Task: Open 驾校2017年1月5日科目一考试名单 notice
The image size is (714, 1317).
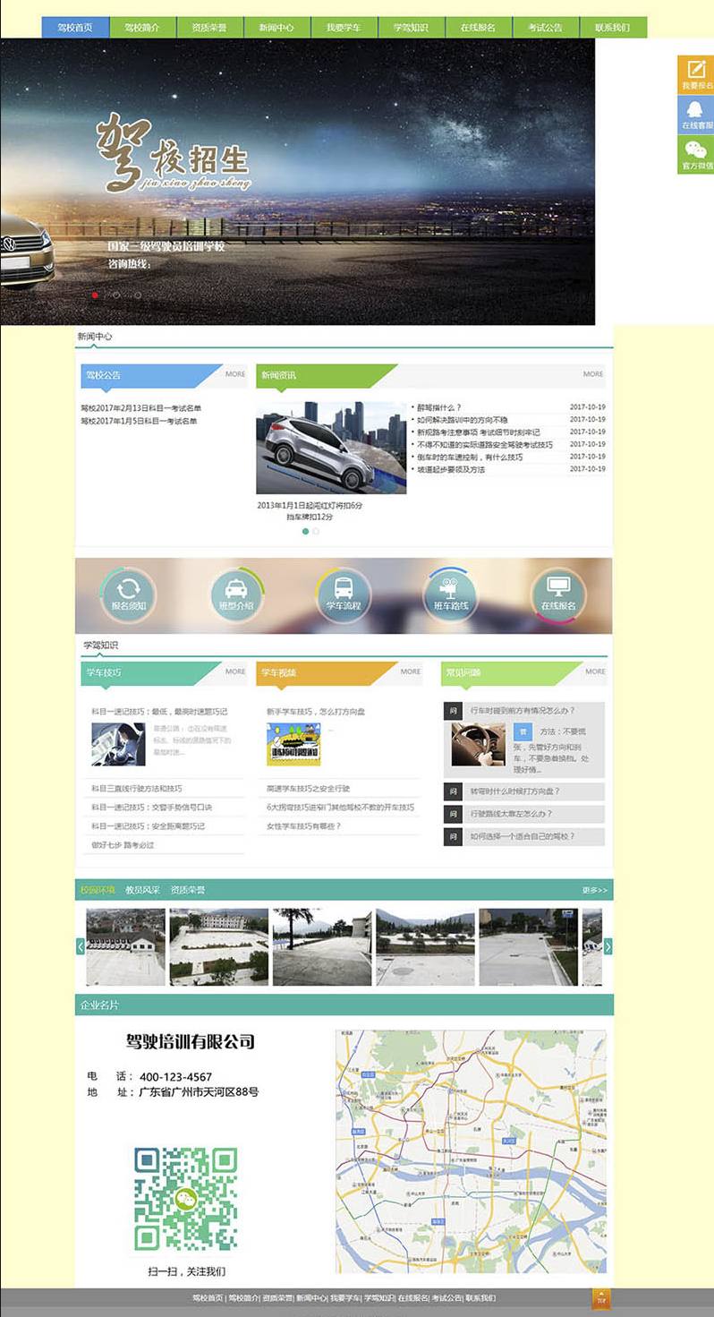Action: pyautogui.click(x=139, y=421)
